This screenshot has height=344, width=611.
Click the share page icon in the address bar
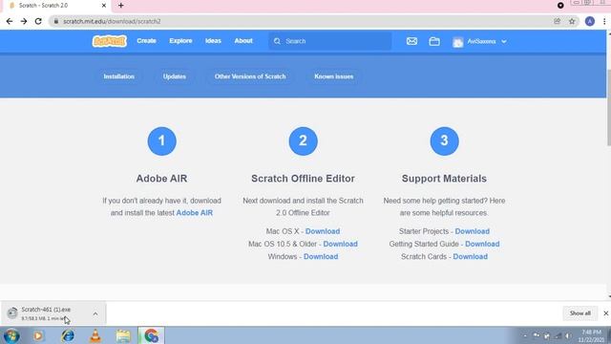click(557, 21)
